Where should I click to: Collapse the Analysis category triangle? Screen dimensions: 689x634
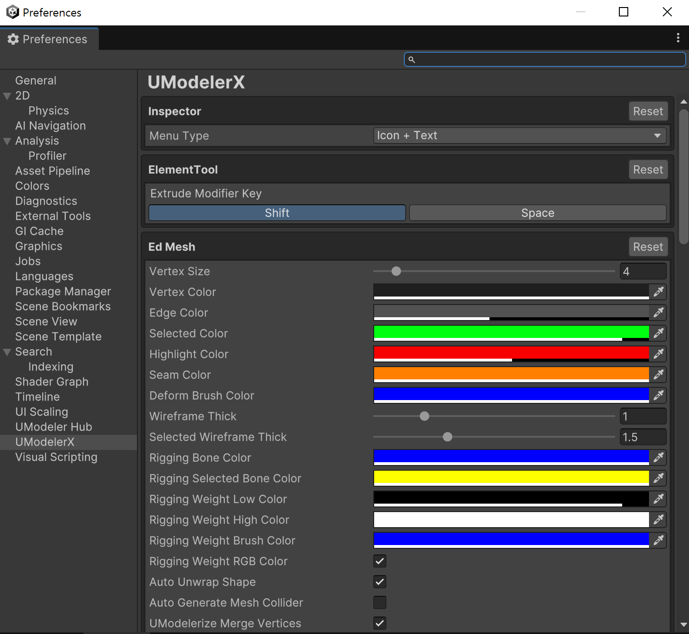point(7,141)
